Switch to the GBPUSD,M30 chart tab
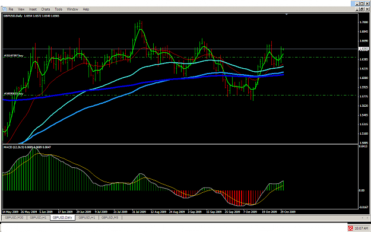Screen dimensions: 371x232 click(x=14, y=218)
